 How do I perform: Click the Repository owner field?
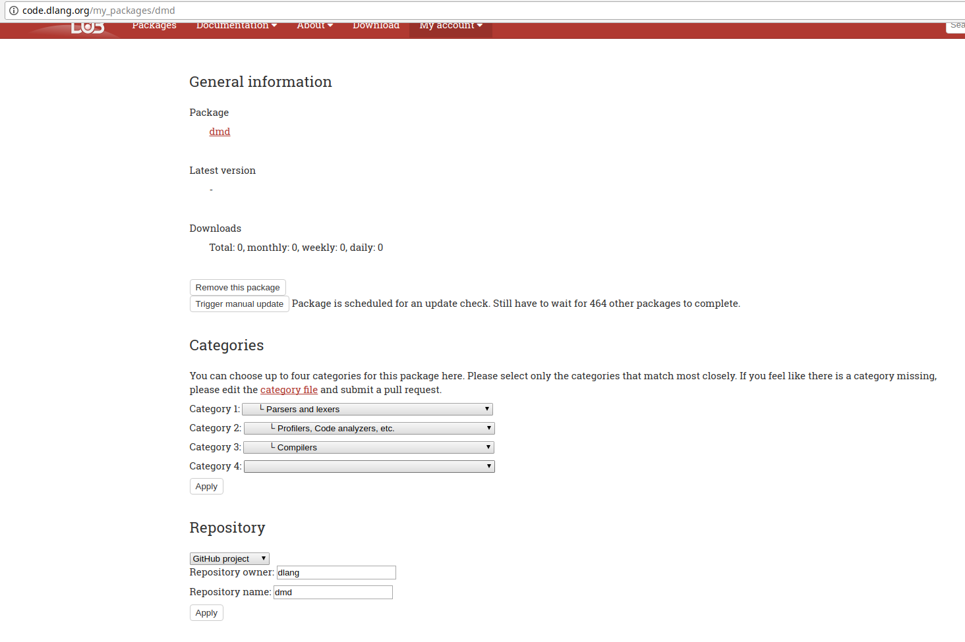click(336, 573)
